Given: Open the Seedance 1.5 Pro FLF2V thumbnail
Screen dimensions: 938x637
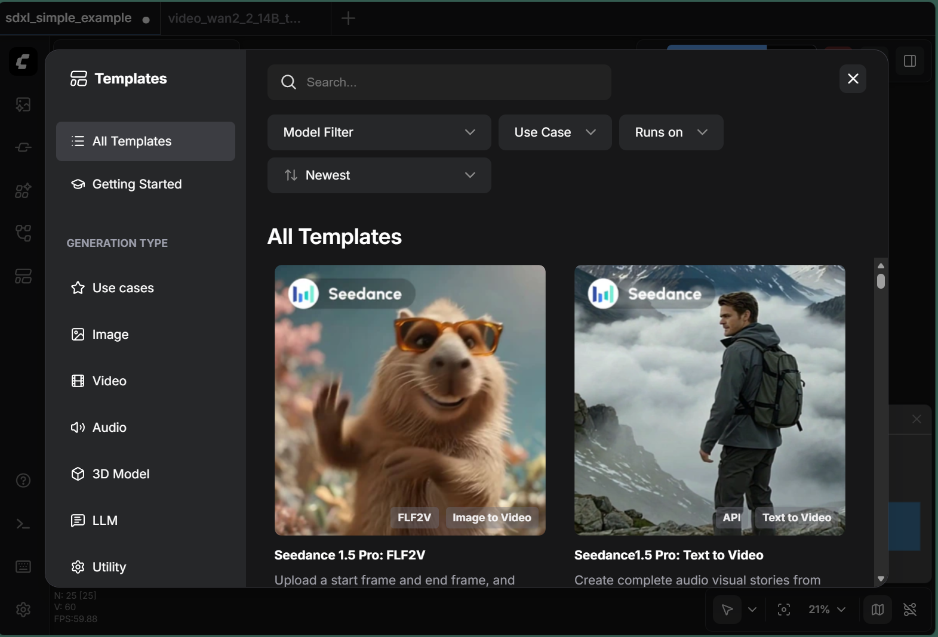Looking at the screenshot, I should (x=410, y=400).
